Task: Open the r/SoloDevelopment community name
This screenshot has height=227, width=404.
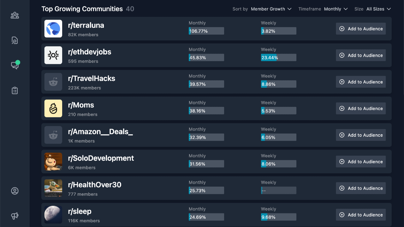Action: point(101,158)
